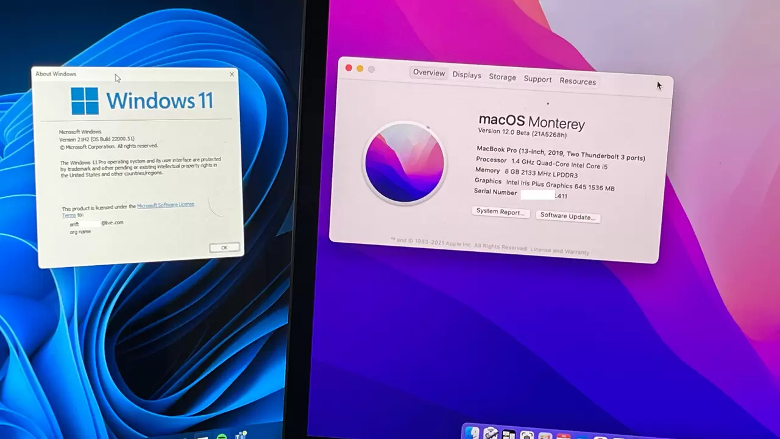Open Spotify from the Windows taskbar
This screenshot has width=780, height=439.
click(x=222, y=437)
